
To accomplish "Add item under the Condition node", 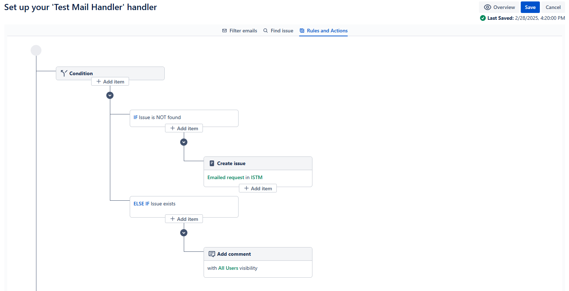I will click(110, 82).
